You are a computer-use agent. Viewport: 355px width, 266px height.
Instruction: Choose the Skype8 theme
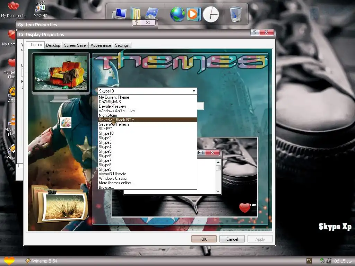tap(147, 165)
